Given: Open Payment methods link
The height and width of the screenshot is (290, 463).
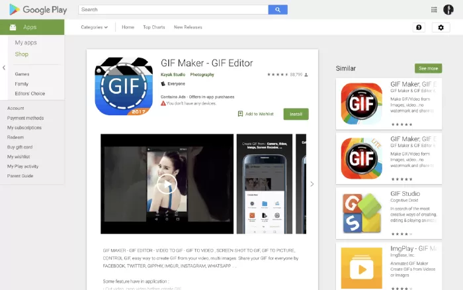Looking at the screenshot, I should [25, 118].
